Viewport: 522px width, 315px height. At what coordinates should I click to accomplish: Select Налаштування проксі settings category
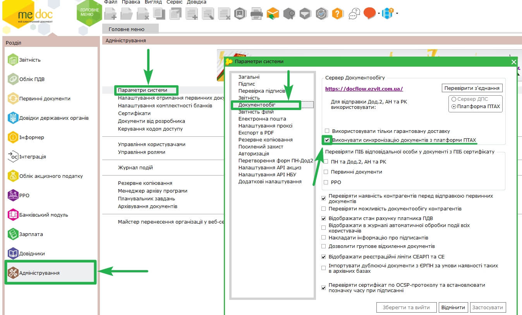(266, 126)
